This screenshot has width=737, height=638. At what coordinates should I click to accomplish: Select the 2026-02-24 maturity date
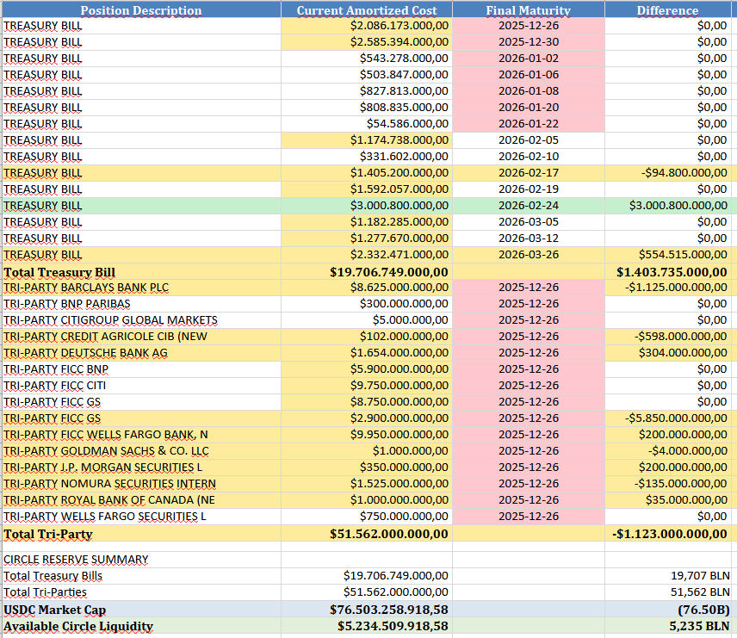click(529, 206)
